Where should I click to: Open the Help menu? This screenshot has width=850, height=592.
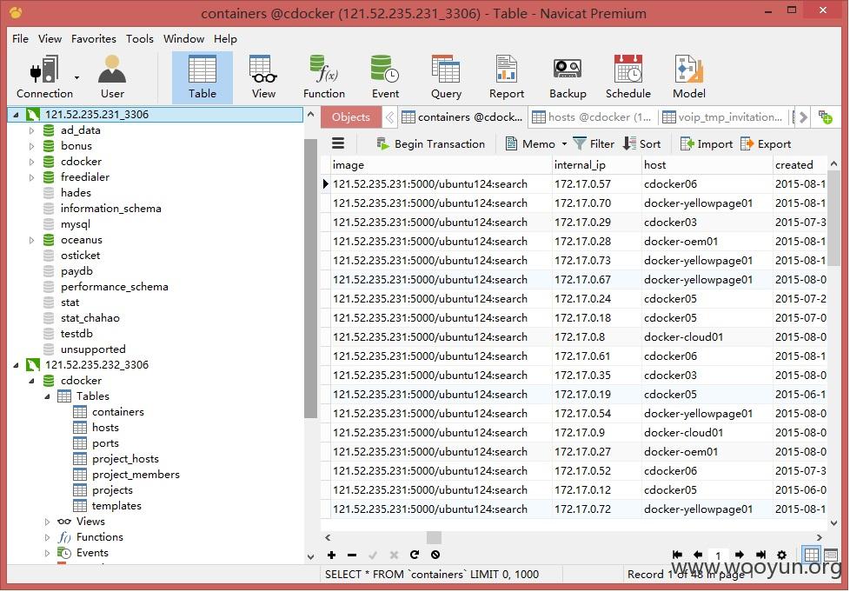pyautogui.click(x=225, y=38)
